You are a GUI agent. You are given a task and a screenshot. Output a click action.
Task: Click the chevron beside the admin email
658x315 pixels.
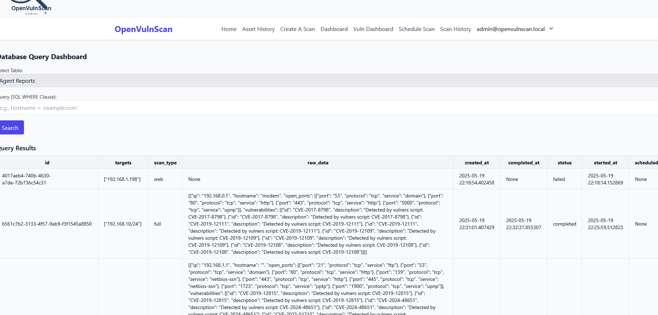[551, 29]
